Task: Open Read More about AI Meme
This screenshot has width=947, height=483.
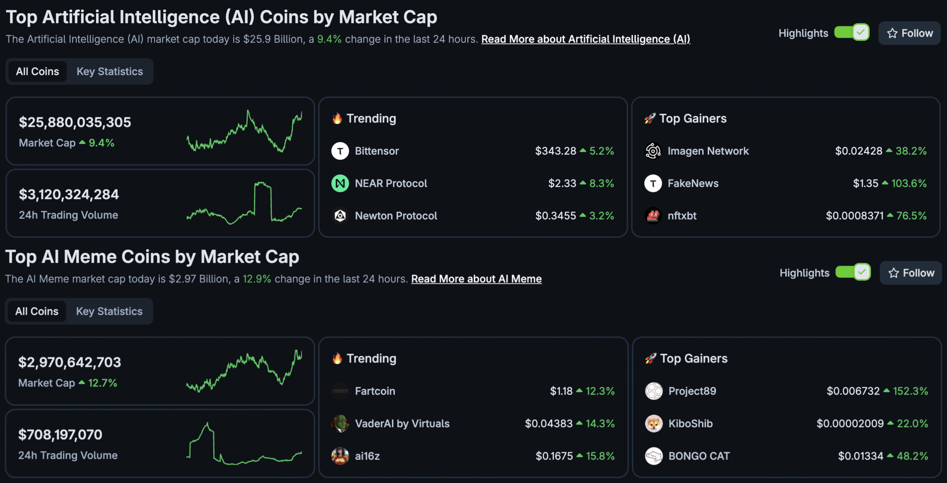Action: pyautogui.click(x=476, y=279)
